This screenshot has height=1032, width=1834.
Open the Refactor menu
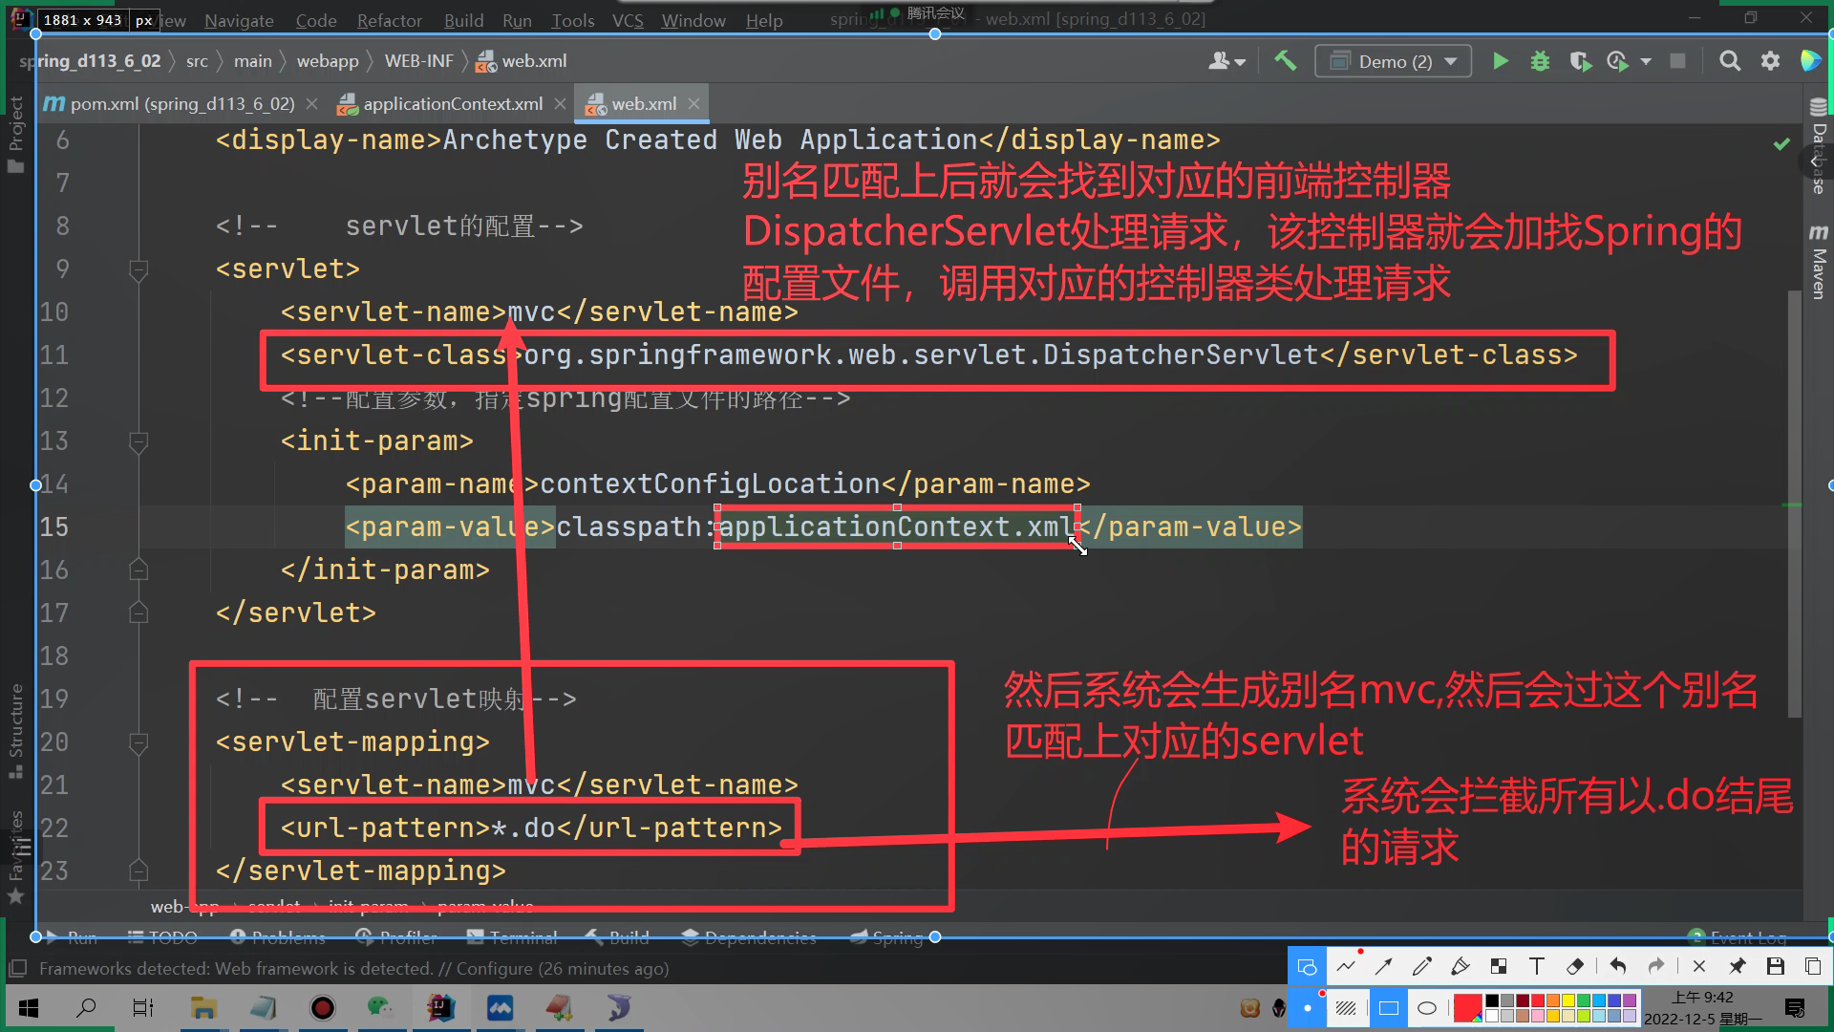(389, 20)
